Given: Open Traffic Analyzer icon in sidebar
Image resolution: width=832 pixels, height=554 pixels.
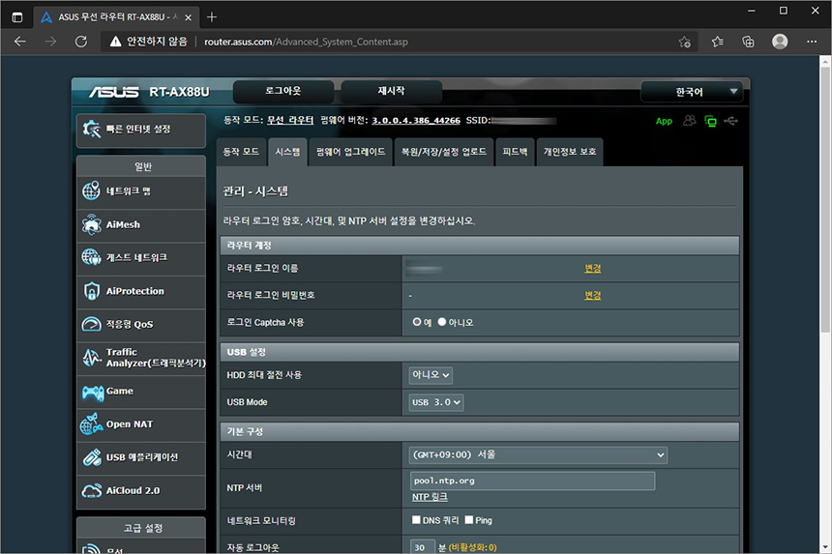Looking at the screenshot, I should (x=91, y=358).
